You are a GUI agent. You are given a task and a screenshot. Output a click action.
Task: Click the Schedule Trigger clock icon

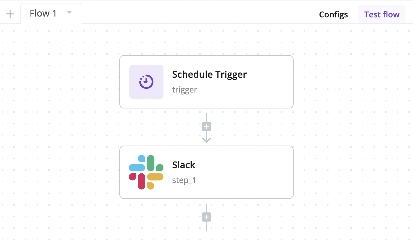point(146,82)
